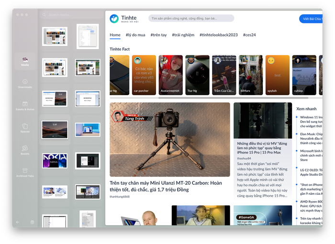Open the Microsoft Store policy quick item
The height and width of the screenshot is (244, 335).
click(x=311, y=155)
